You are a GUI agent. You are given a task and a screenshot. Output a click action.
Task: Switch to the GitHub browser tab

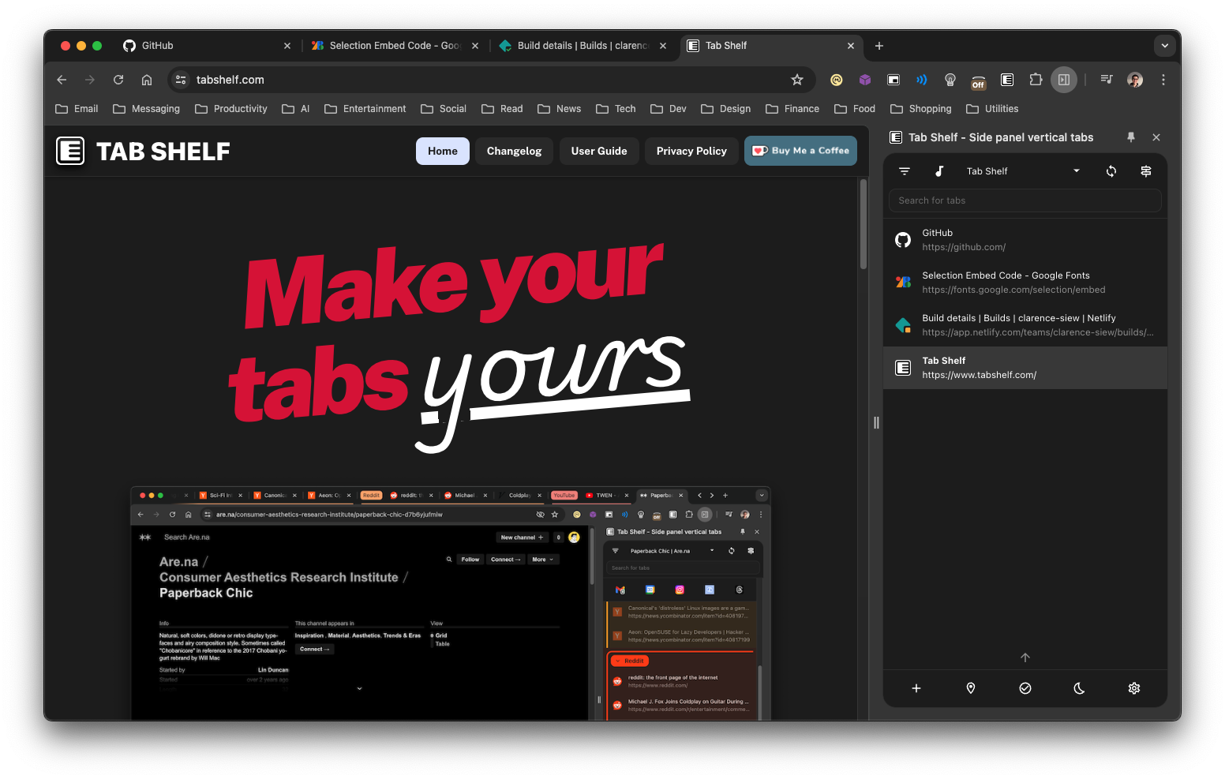point(208,46)
